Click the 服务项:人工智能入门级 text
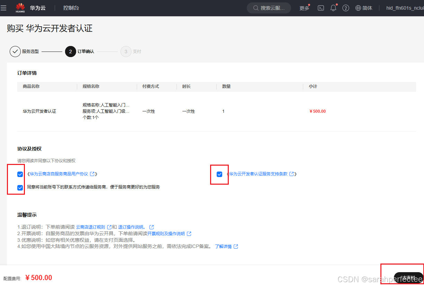424x286 pixels. (x=106, y=111)
